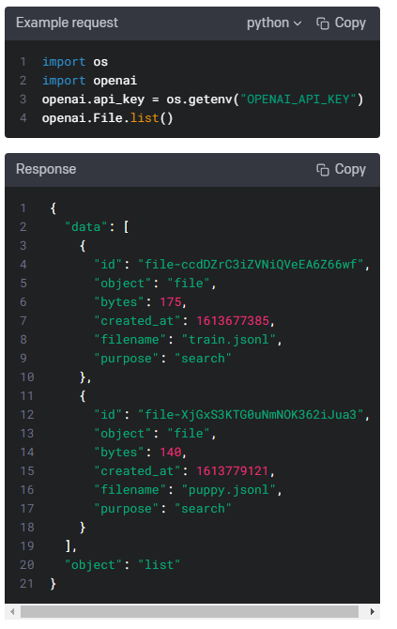Image resolution: width=397 pixels, height=629 pixels.
Task: Click line number 21 in response
Action: 26,584
